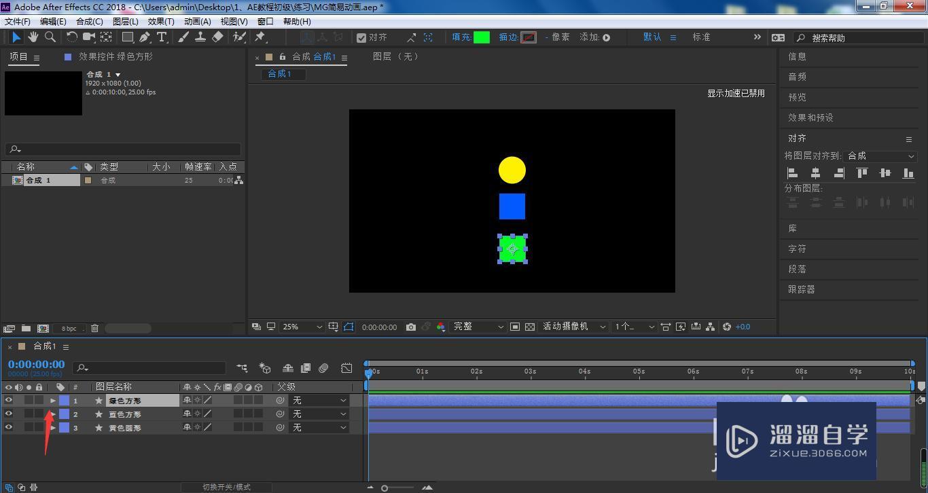Viewport: 928px width, 493px height.
Task: Select the Rectangle shape tool
Action: pyautogui.click(x=127, y=37)
